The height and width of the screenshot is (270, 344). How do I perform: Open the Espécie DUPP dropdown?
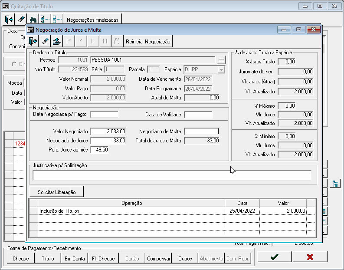pos(221,69)
